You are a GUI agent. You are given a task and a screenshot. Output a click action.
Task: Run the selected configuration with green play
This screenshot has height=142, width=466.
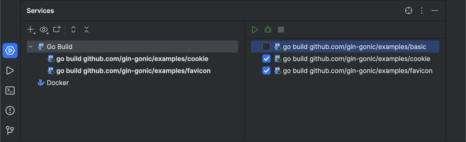coord(255,29)
